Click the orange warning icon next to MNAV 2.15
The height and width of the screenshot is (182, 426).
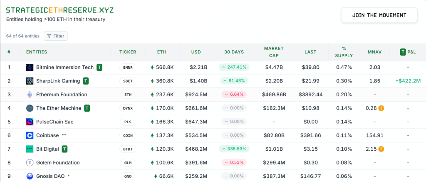point(381,149)
